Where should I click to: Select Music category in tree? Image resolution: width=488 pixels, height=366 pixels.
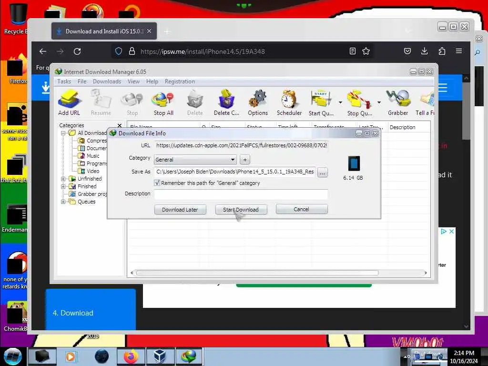pos(93,156)
